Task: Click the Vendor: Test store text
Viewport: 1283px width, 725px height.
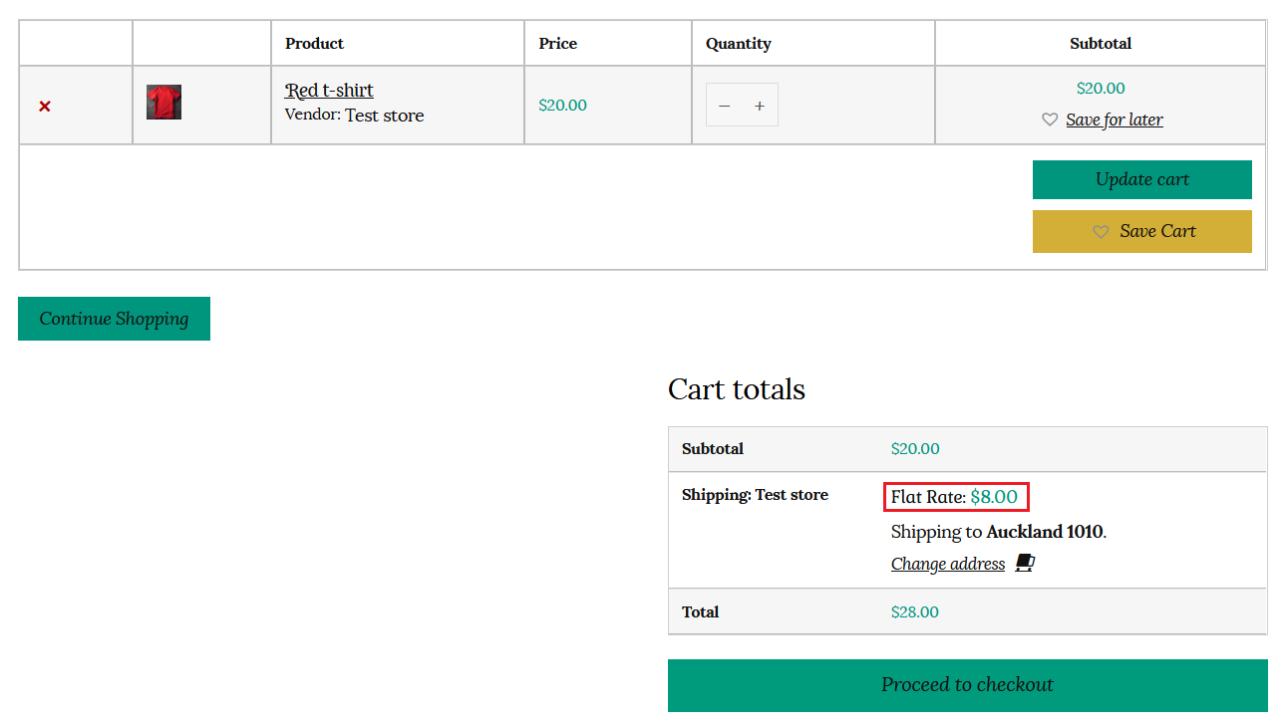Action: [354, 116]
